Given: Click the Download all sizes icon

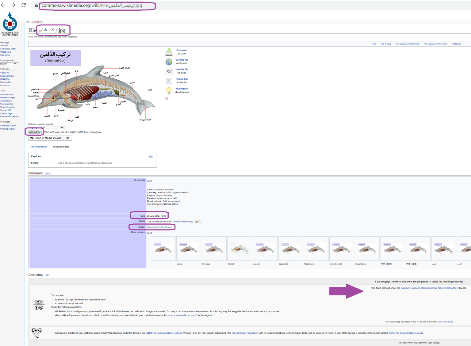Looking at the screenshot, I should pyautogui.click(x=169, y=52).
